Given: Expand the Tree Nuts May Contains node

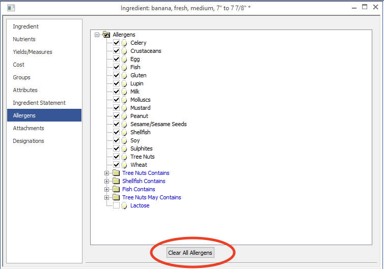Looking at the screenshot, I should coord(106,197).
